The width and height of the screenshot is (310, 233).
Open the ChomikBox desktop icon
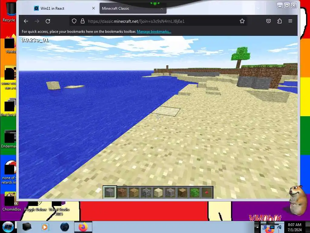tap(12, 201)
